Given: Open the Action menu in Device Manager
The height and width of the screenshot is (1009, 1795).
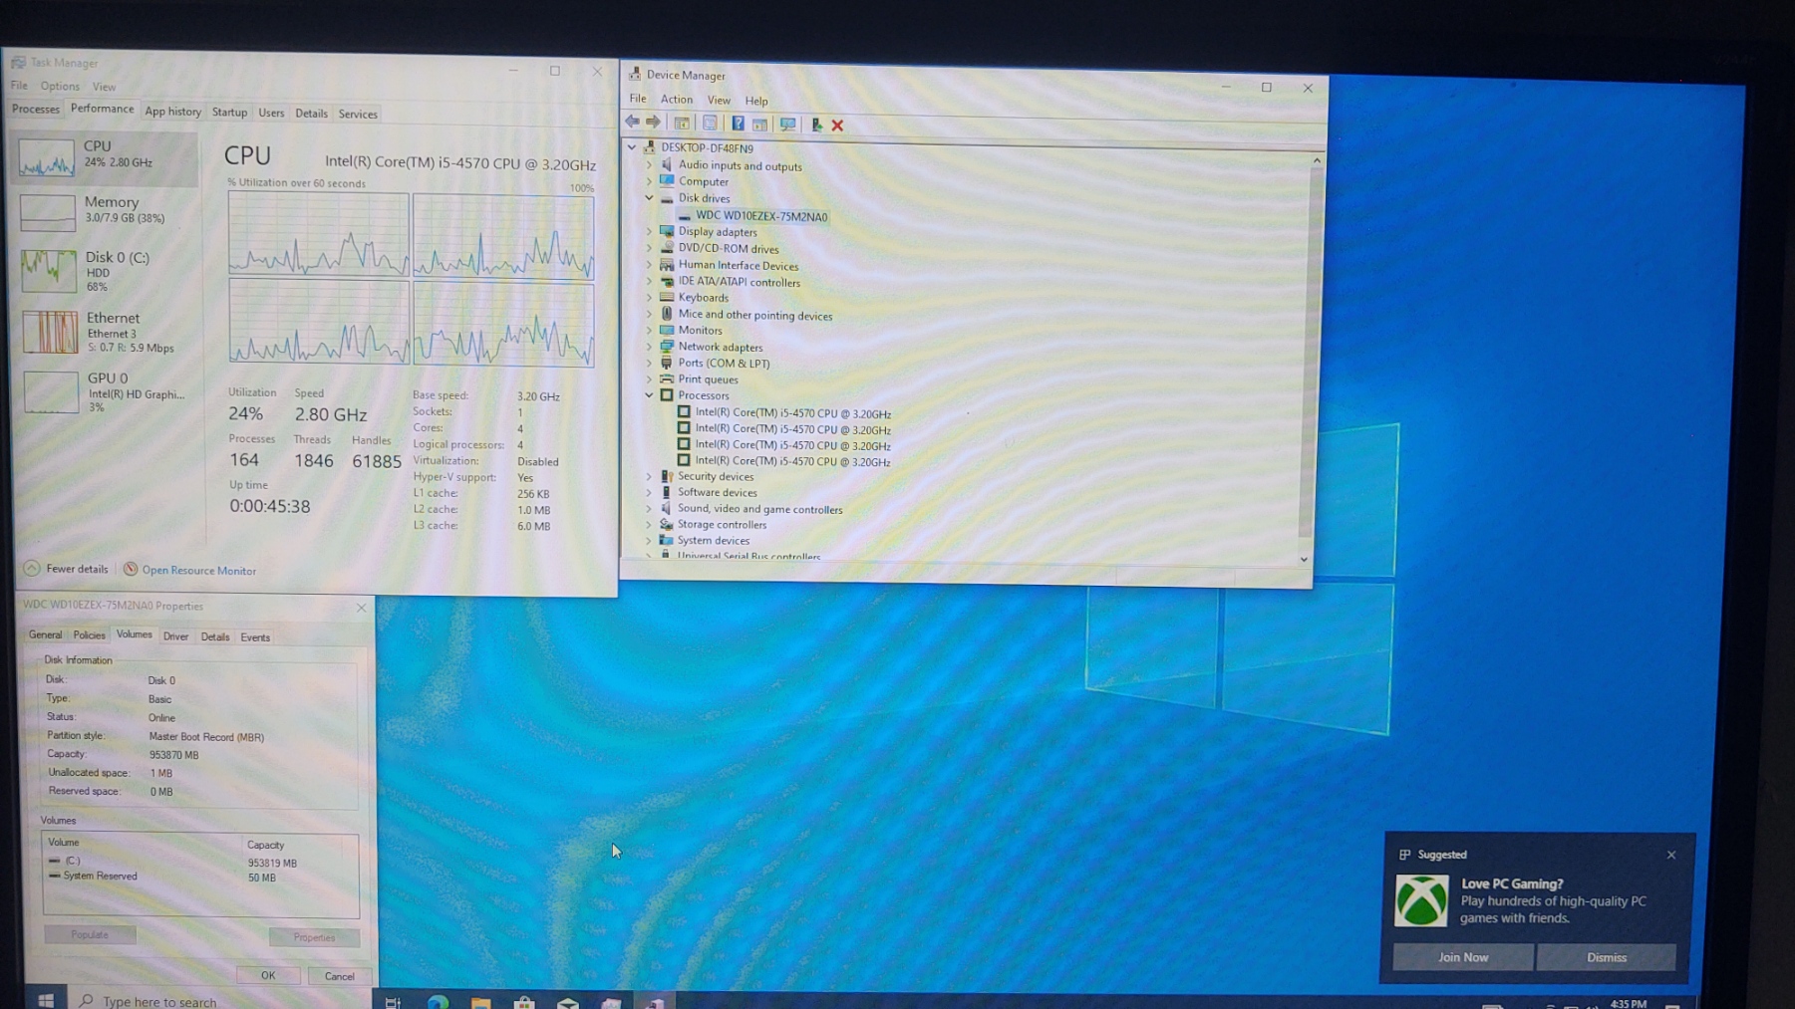Looking at the screenshot, I should (x=676, y=100).
